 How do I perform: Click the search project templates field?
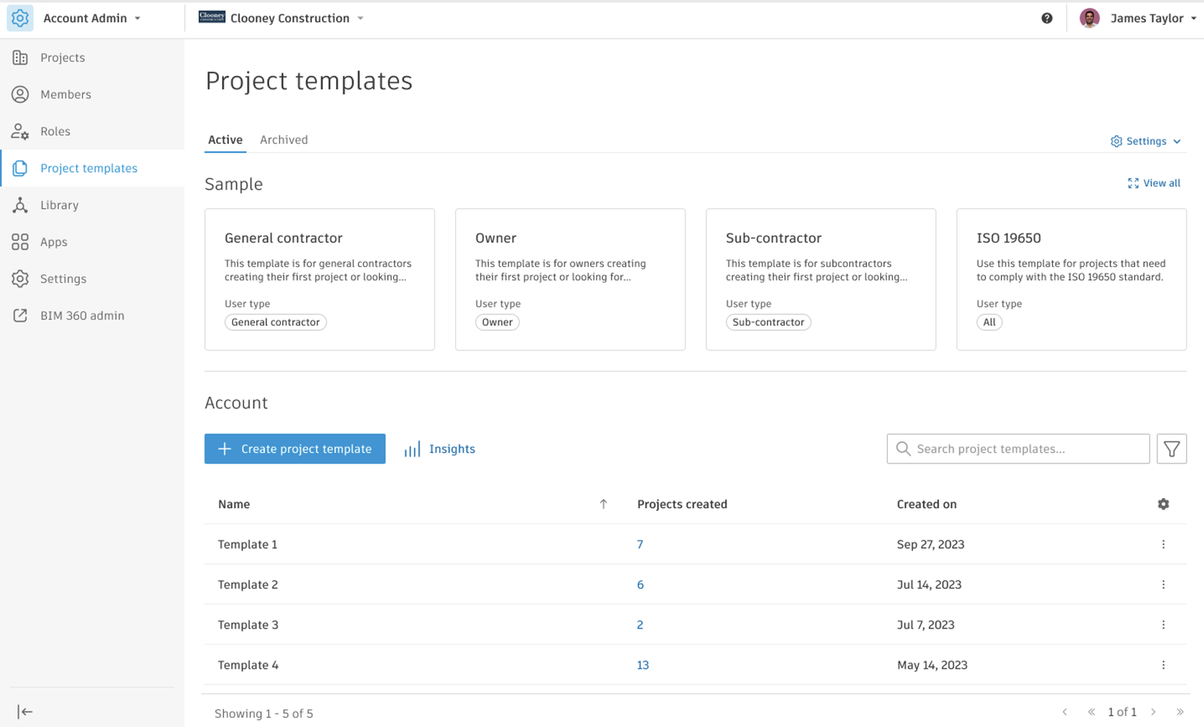point(1017,449)
